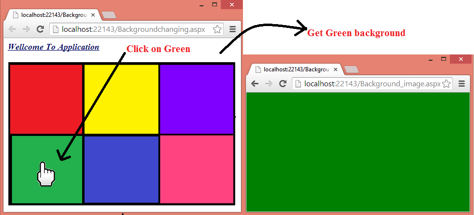Open a new tab in the Backgroundchanging.aspx window
474x215 pixels.
point(108,15)
